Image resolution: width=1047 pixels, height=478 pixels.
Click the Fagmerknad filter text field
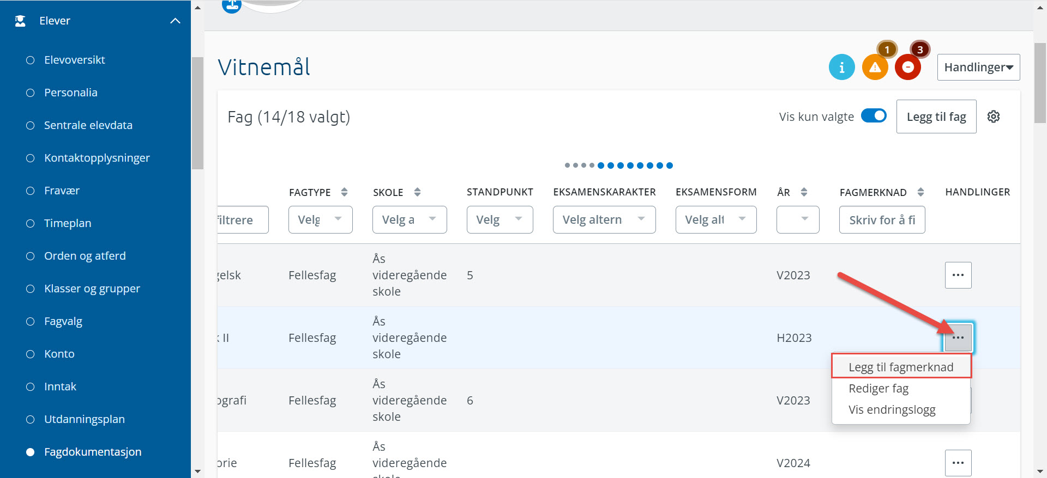pos(882,220)
